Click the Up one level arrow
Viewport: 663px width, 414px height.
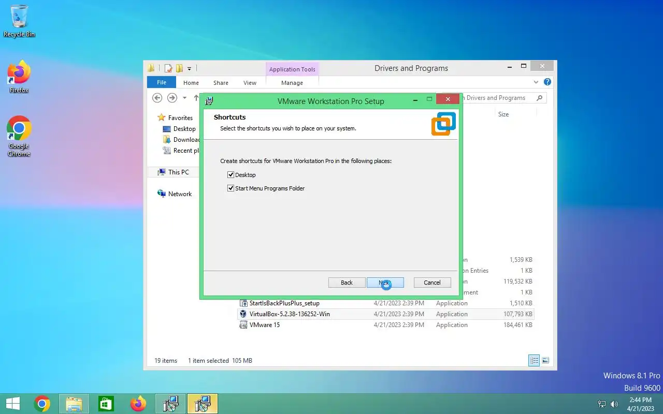tap(196, 98)
